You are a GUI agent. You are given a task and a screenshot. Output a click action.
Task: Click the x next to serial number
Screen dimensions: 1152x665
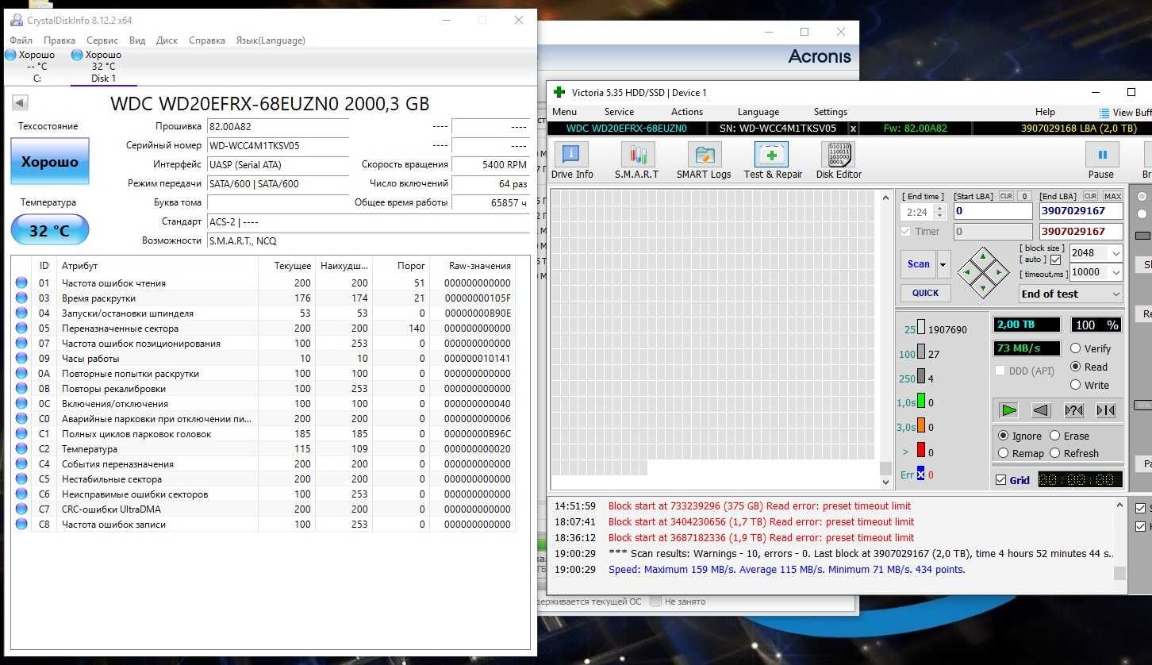[853, 129]
